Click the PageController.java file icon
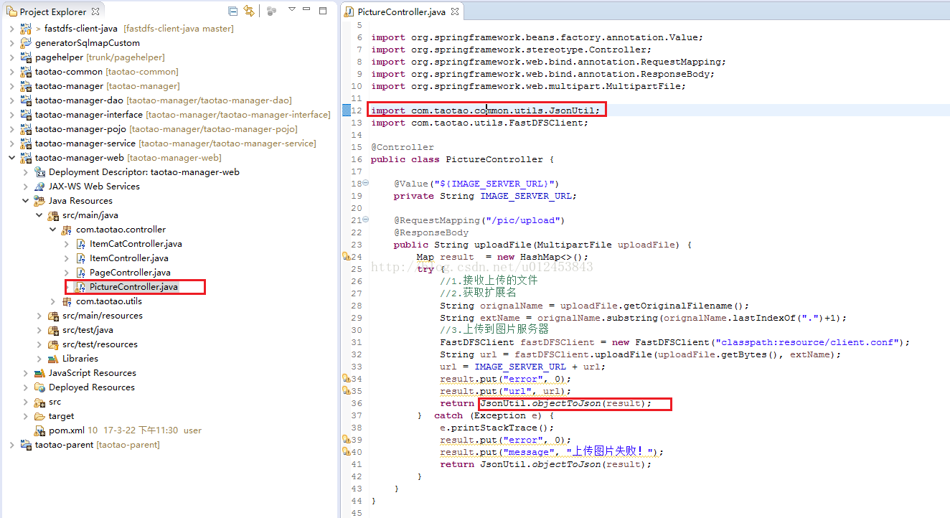The height and width of the screenshot is (518, 950). (x=81, y=273)
